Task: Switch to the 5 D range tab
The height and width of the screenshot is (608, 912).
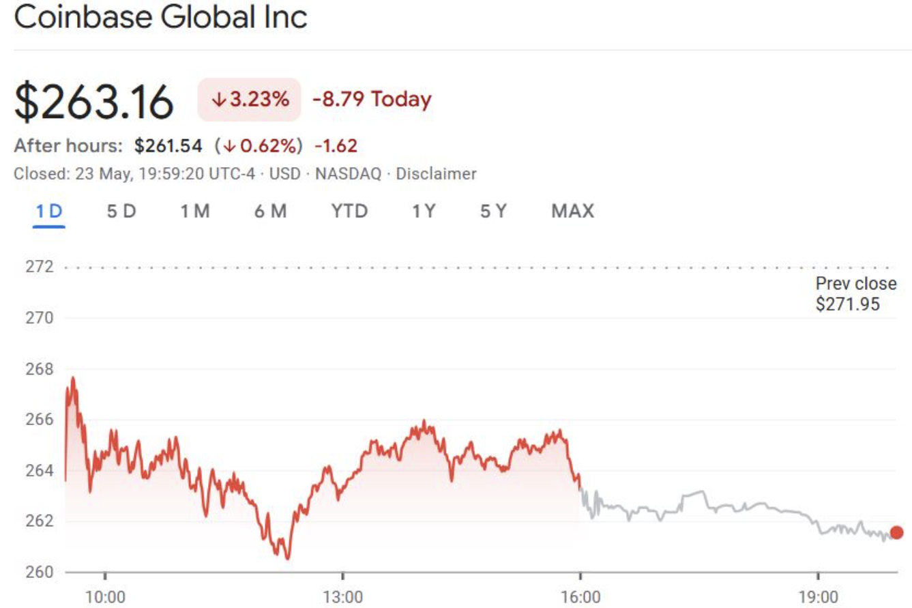Action: pos(121,212)
